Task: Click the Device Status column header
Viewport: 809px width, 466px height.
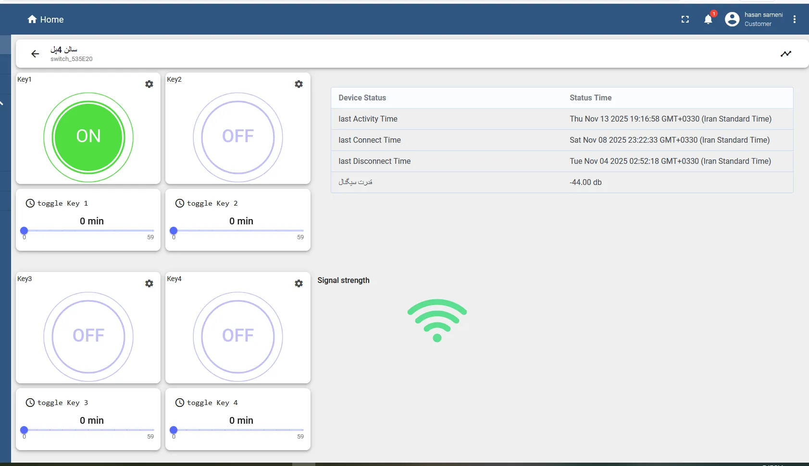Action: click(x=362, y=98)
